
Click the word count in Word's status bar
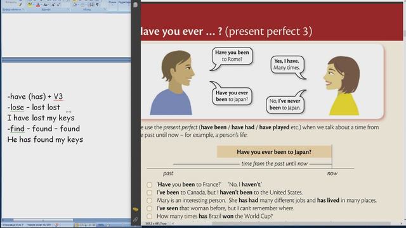(x=39, y=225)
